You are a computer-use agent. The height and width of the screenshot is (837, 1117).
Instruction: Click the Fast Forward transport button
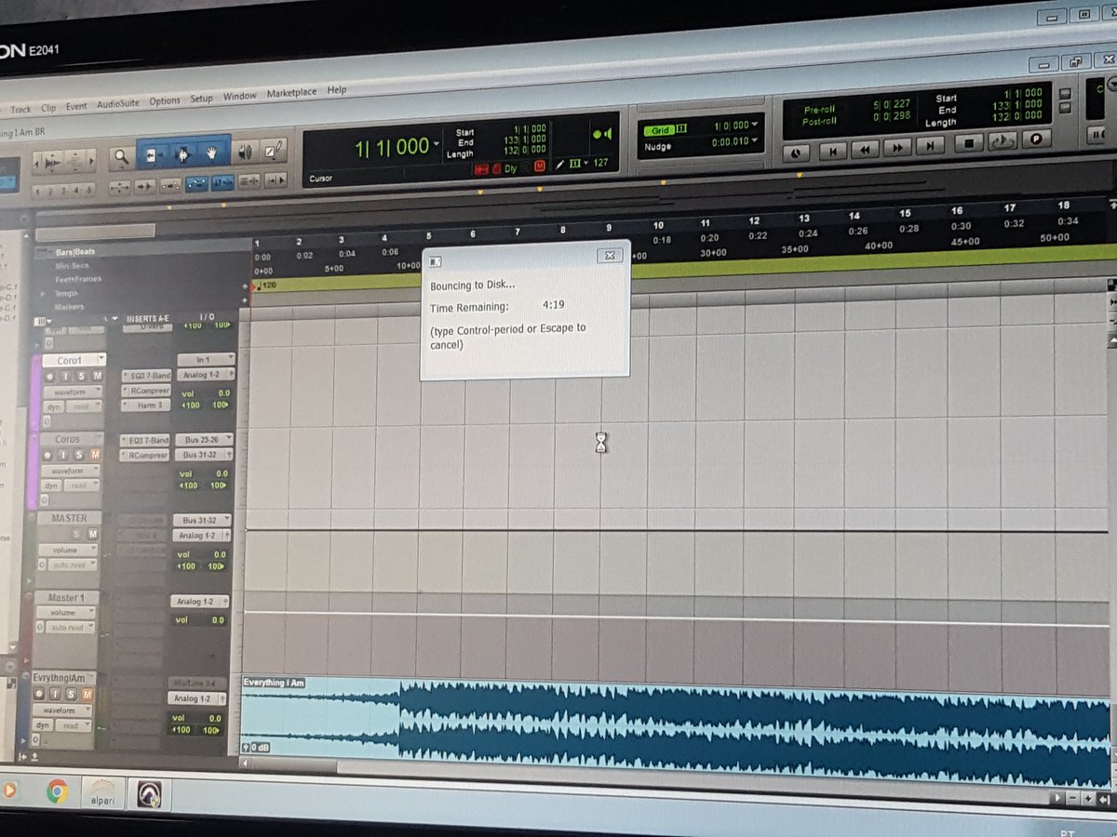click(897, 148)
